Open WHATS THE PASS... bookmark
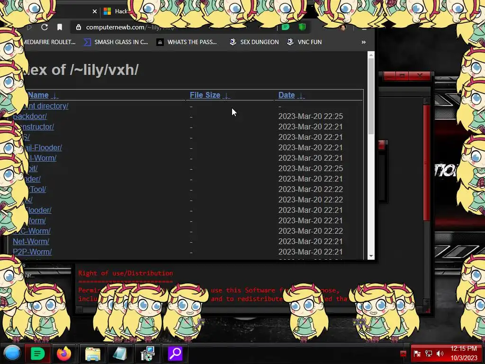The image size is (485, 364). click(x=187, y=42)
